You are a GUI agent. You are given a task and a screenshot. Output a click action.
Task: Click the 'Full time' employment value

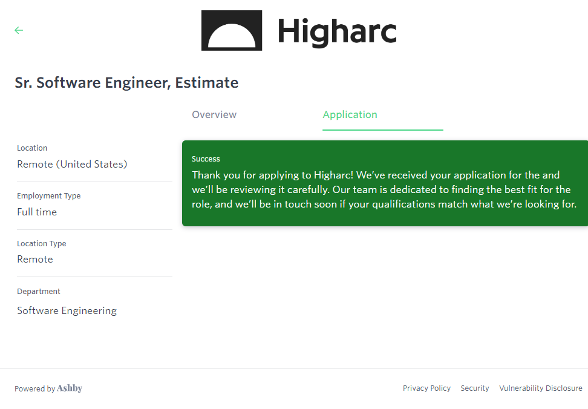[x=37, y=212]
